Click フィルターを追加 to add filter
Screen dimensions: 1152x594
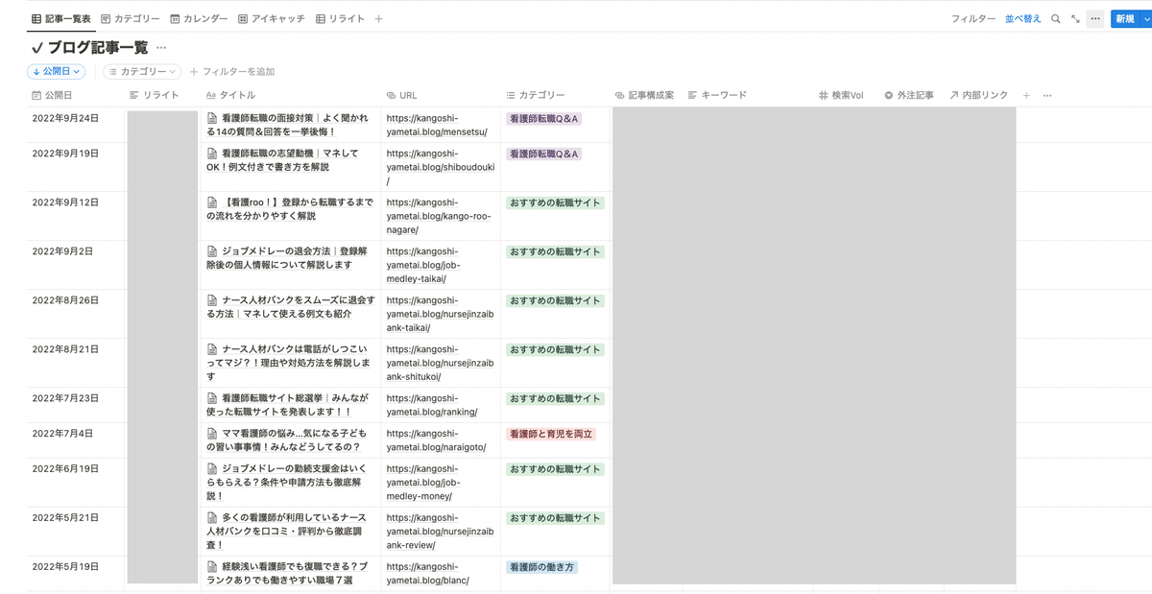(232, 71)
